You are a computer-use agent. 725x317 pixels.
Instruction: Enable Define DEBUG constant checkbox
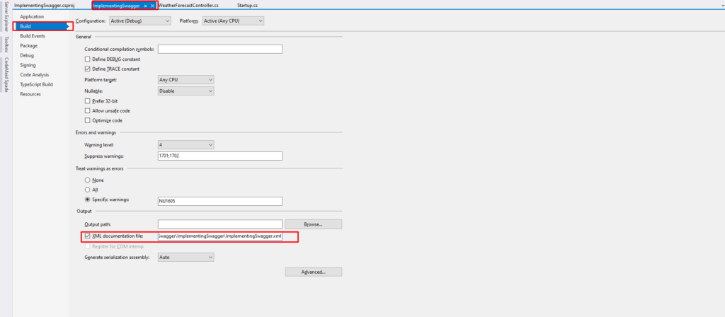[88, 59]
